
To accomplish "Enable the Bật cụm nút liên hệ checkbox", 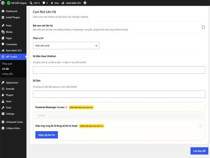I will pyautogui.click(x=203, y=27).
